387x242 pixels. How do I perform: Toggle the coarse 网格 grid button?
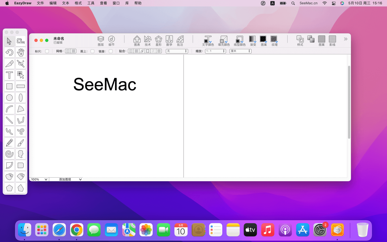point(68,51)
